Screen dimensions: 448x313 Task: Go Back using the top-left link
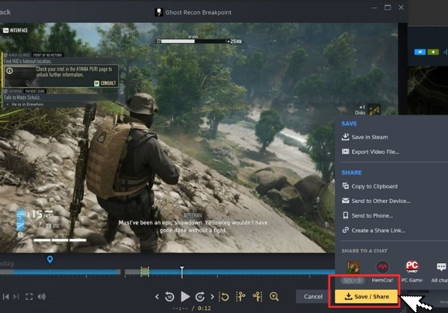[5, 12]
